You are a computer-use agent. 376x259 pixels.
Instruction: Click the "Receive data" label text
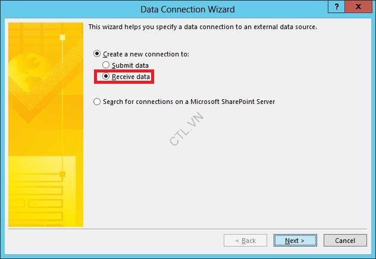pos(131,77)
